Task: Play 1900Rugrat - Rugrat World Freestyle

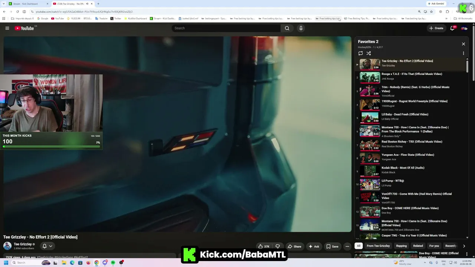Action: 410,104
